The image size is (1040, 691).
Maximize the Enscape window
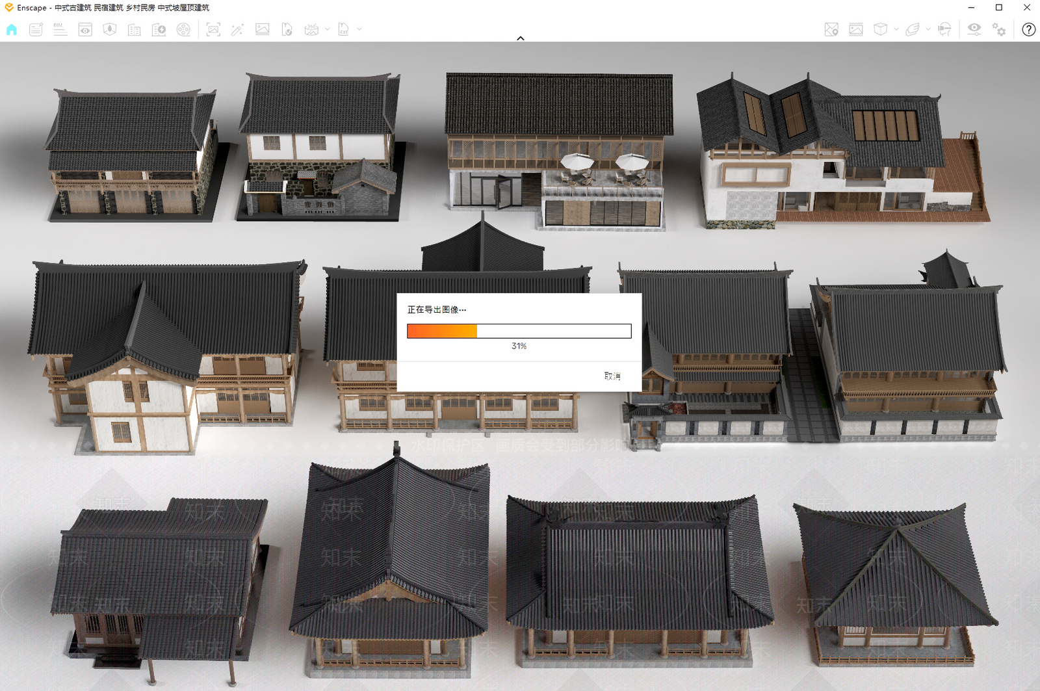click(999, 8)
